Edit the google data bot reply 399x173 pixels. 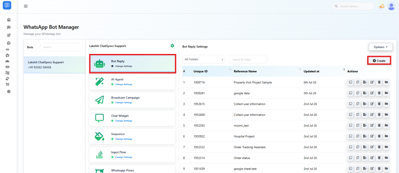[372, 93]
